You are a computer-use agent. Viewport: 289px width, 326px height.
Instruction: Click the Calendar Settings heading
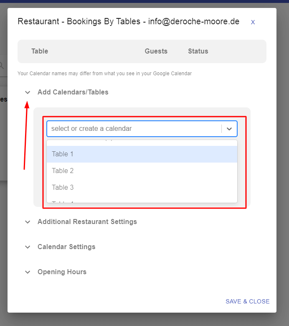click(66, 247)
